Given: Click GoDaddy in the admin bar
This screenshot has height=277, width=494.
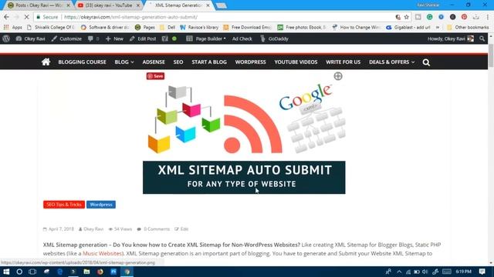Looking at the screenshot, I should 275,38.
